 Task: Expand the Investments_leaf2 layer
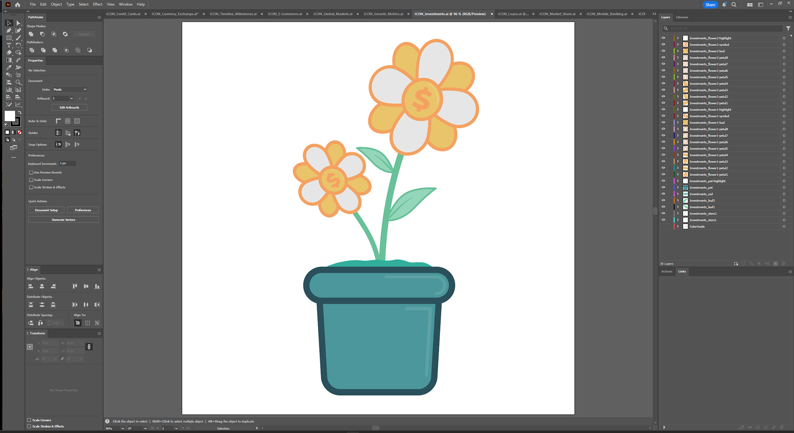[x=678, y=201]
